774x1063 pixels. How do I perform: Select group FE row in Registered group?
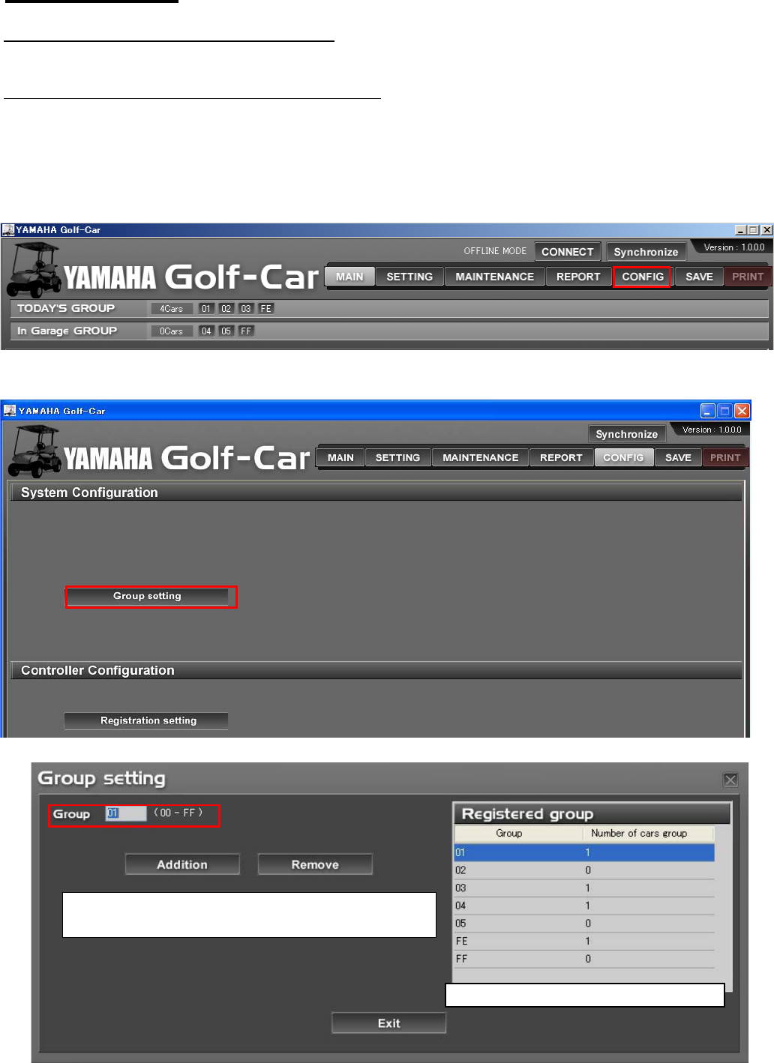tap(584, 941)
